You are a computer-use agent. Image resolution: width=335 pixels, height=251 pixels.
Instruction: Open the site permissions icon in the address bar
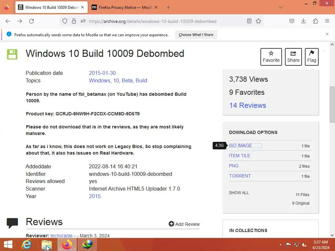[x=83, y=21]
